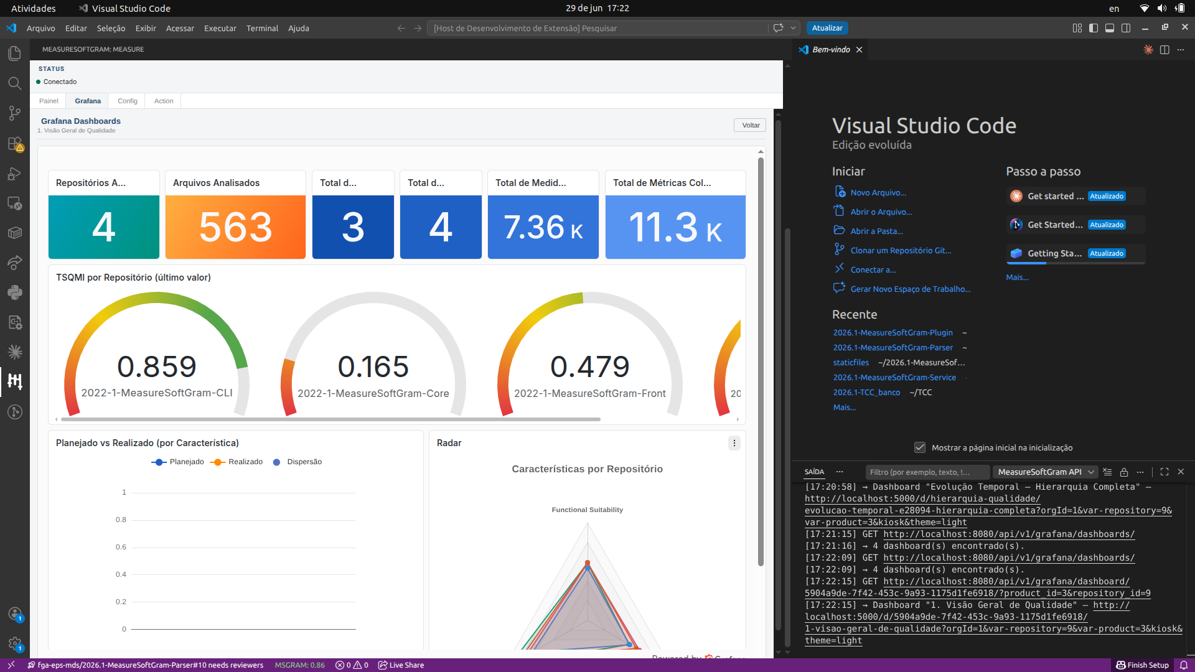1195x672 pixels.
Task: Open the Source Control view
Action: [x=15, y=113]
